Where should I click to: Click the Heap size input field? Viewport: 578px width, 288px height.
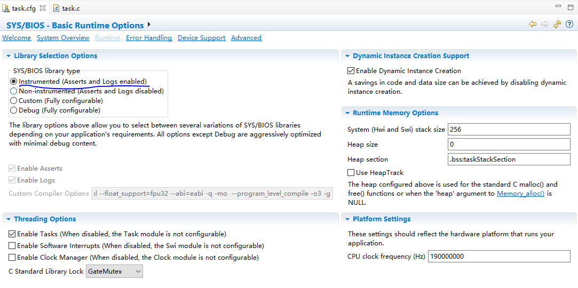pyautogui.click(x=509, y=145)
